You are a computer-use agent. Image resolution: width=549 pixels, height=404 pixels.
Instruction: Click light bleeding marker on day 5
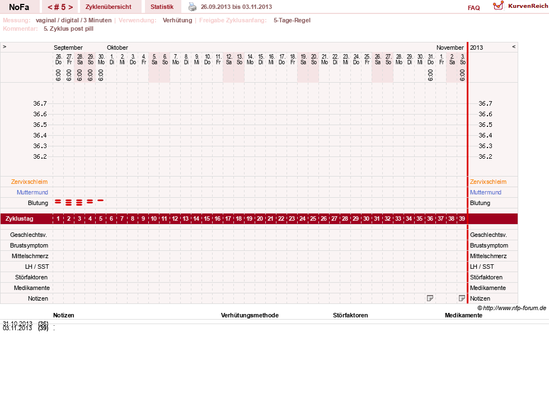click(101, 200)
